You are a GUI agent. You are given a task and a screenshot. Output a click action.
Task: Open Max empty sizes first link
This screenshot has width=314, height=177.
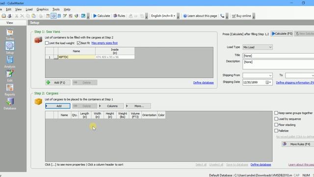point(105,43)
